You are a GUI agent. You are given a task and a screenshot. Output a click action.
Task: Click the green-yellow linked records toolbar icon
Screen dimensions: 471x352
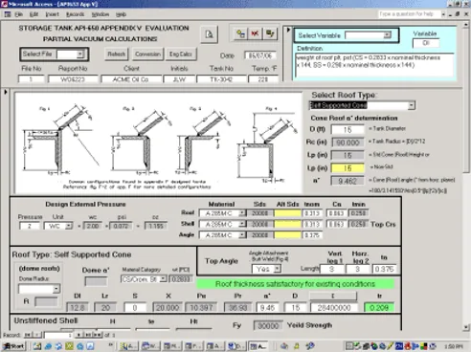click(x=240, y=33)
